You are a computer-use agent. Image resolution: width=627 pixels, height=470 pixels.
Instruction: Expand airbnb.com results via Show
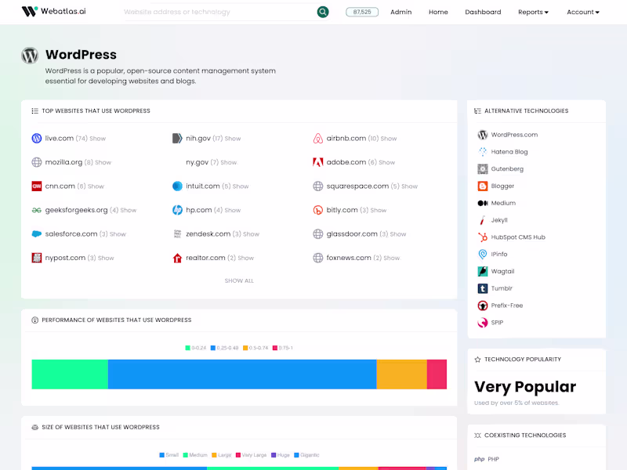(389, 139)
